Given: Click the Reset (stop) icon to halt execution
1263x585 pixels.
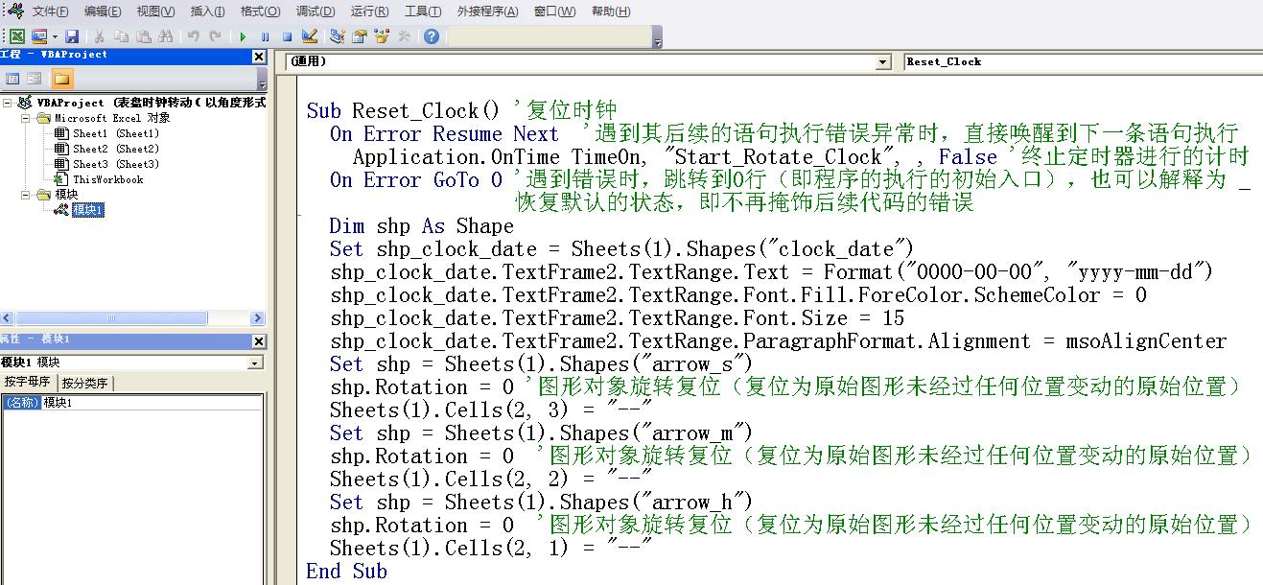Looking at the screenshot, I should pos(287,37).
